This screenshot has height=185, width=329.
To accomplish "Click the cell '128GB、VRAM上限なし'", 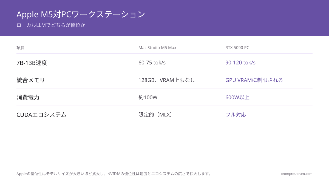I will (167, 80).
